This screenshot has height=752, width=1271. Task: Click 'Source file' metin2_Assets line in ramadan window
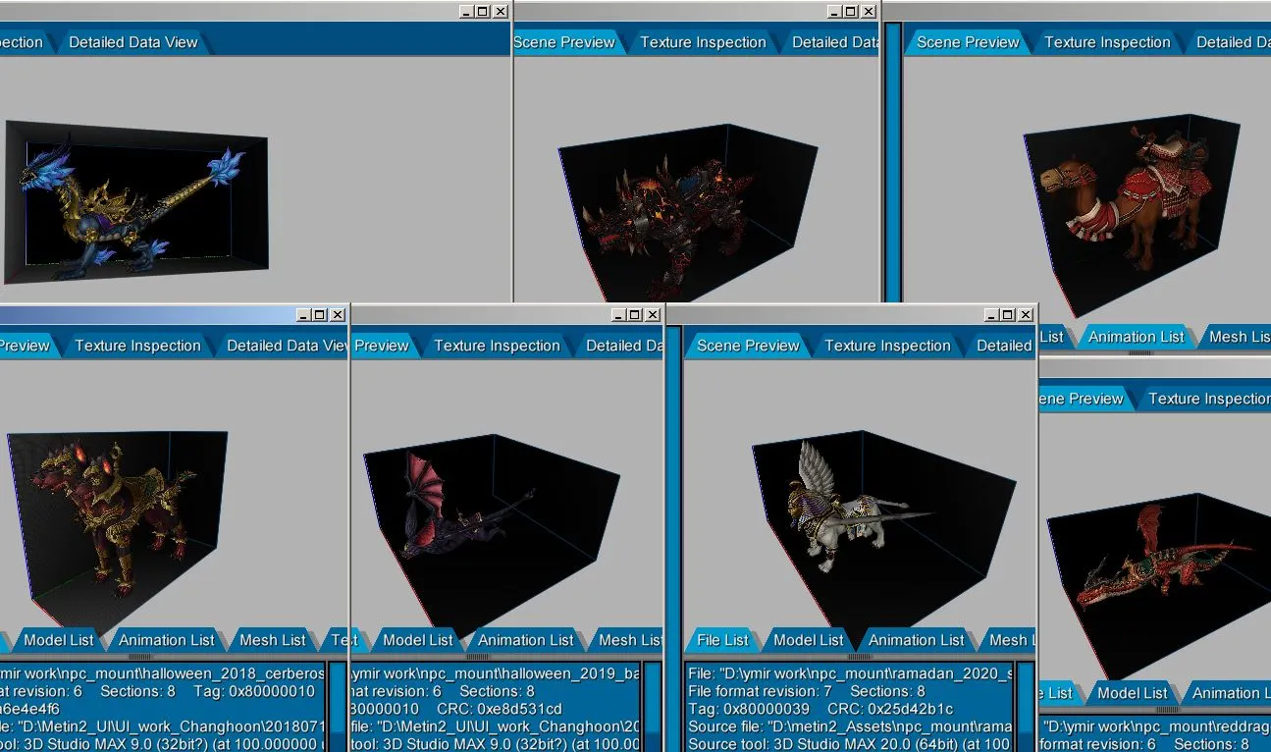point(850,726)
